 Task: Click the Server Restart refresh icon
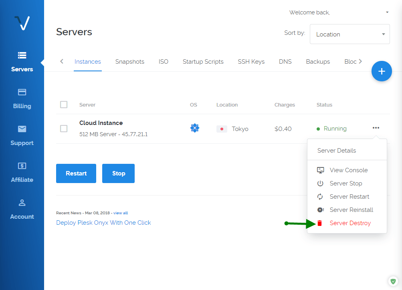(320, 197)
